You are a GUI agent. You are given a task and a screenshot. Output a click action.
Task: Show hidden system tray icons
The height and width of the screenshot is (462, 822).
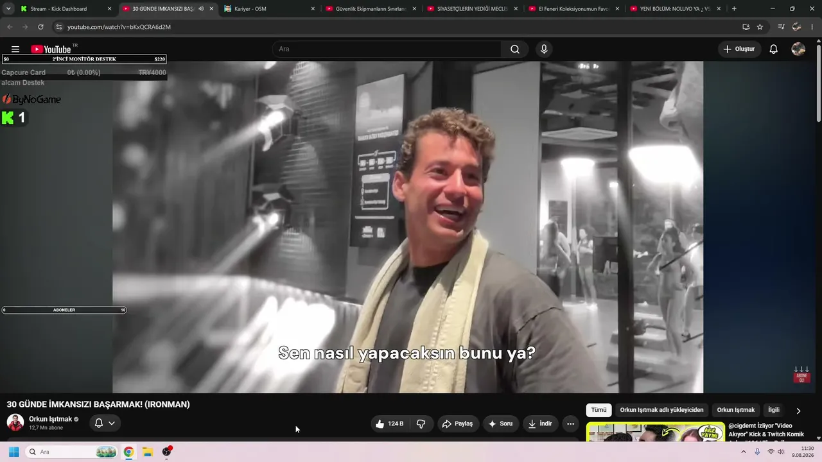pos(744,452)
